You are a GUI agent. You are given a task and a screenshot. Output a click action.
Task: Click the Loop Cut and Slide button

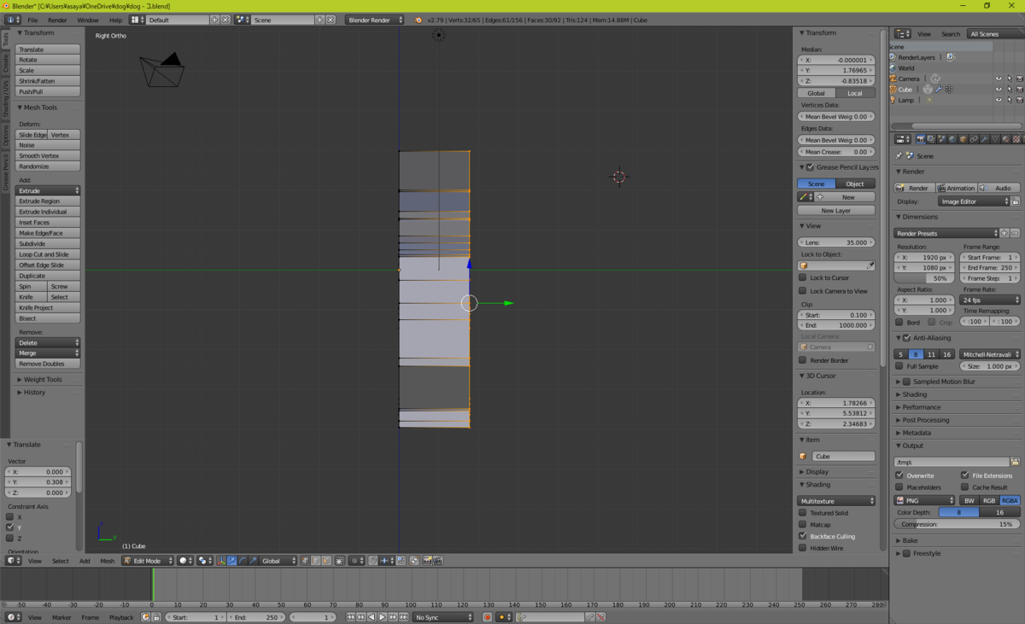coord(48,254)
